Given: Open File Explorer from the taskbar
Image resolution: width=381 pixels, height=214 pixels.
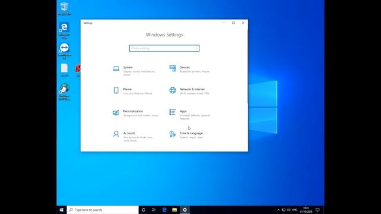Looking at the screenshot, I should click(x=174, y=210).
